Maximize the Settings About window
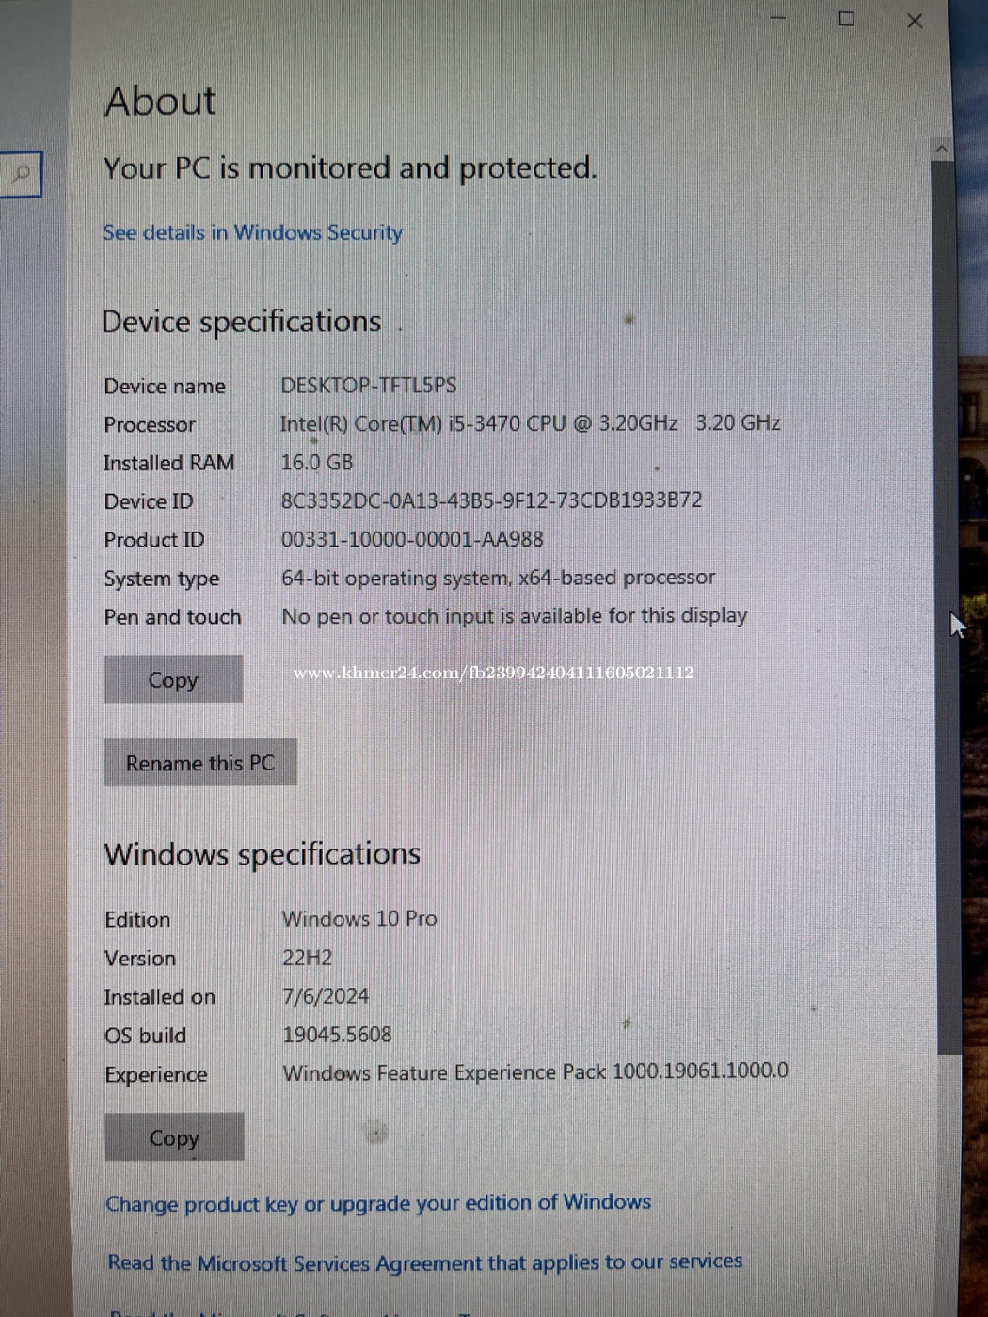The image size is (988, 1317). (846, 19)
